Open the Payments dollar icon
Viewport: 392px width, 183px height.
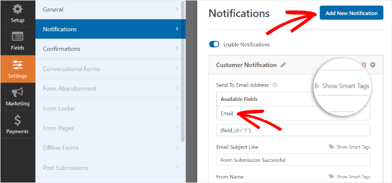tap(18, 120)
